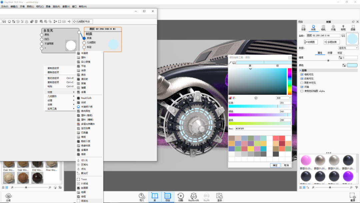The image size is (360, 203).
Task: Click the Material Graph (材质图) button
Action: 311,42
